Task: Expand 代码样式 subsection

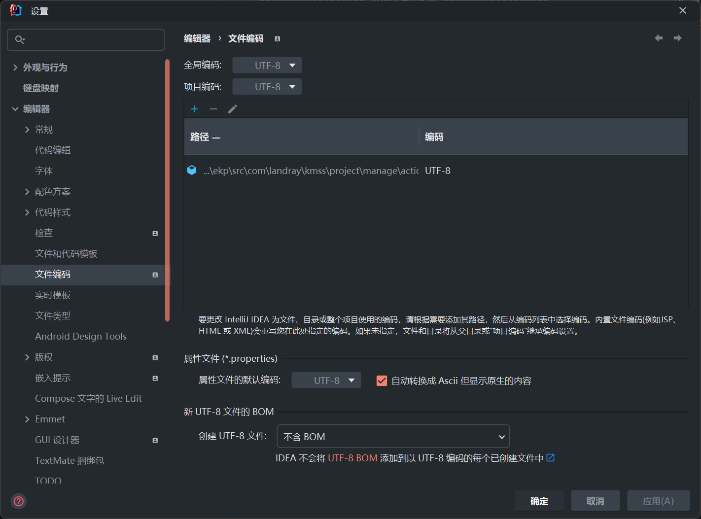Action: (x=27, y=212)
